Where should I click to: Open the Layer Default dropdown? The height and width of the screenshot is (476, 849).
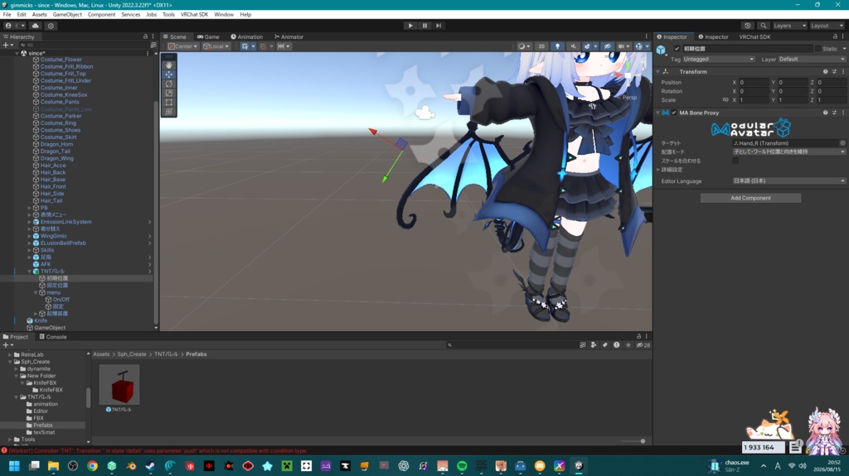(x=812, y=59)
